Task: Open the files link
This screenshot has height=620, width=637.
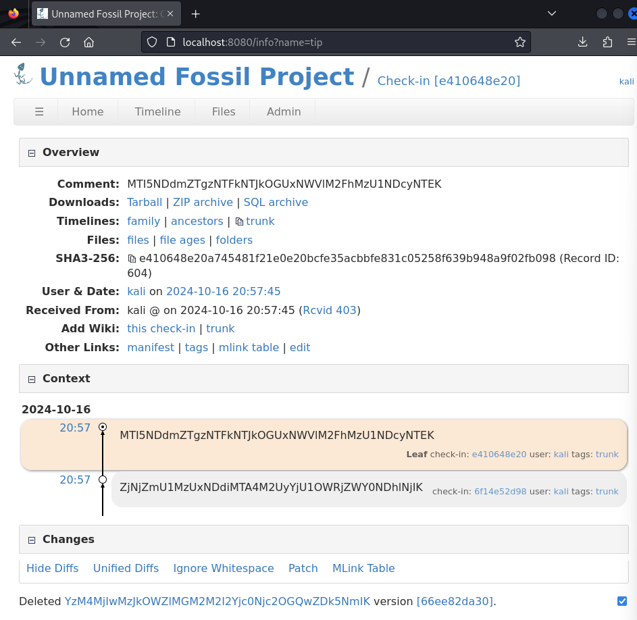Action: click(138, 240)
